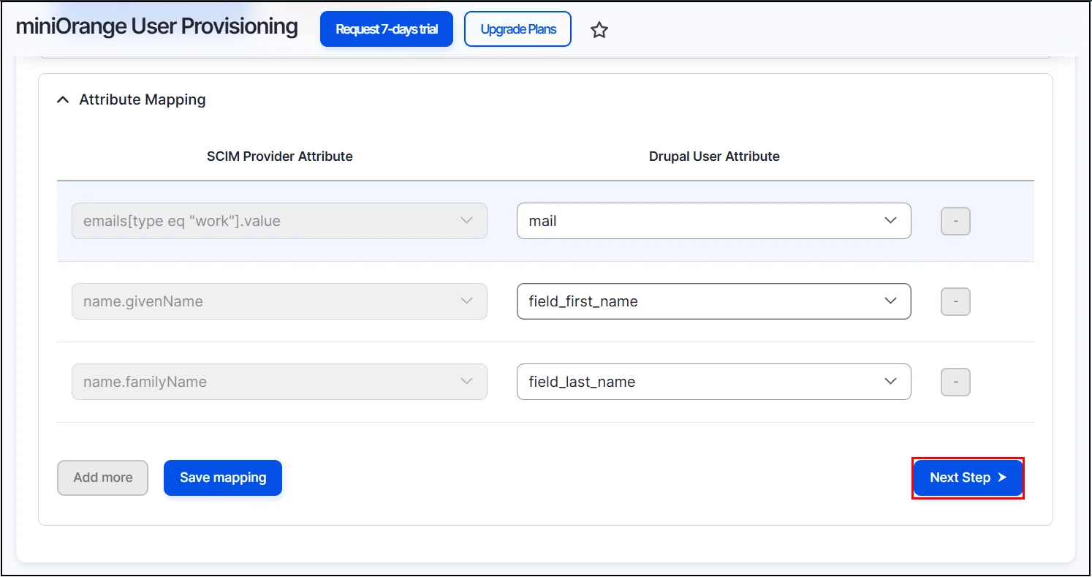Open the Upgrade Plans page
Screen dimensions: 1092x577
point(518,29)
